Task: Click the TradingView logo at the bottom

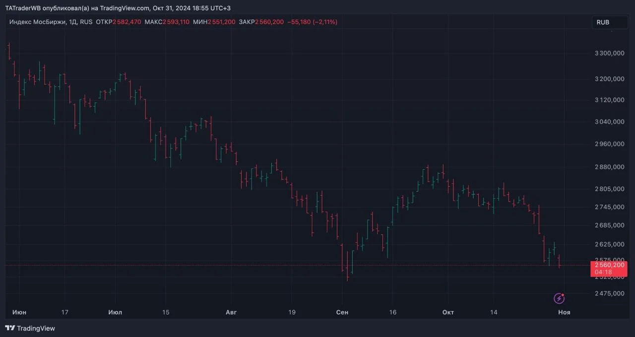Action: (30, 328)
